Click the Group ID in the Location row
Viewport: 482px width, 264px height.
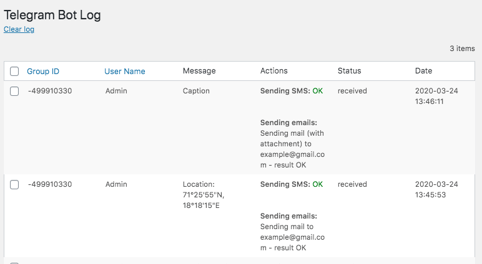50,184
